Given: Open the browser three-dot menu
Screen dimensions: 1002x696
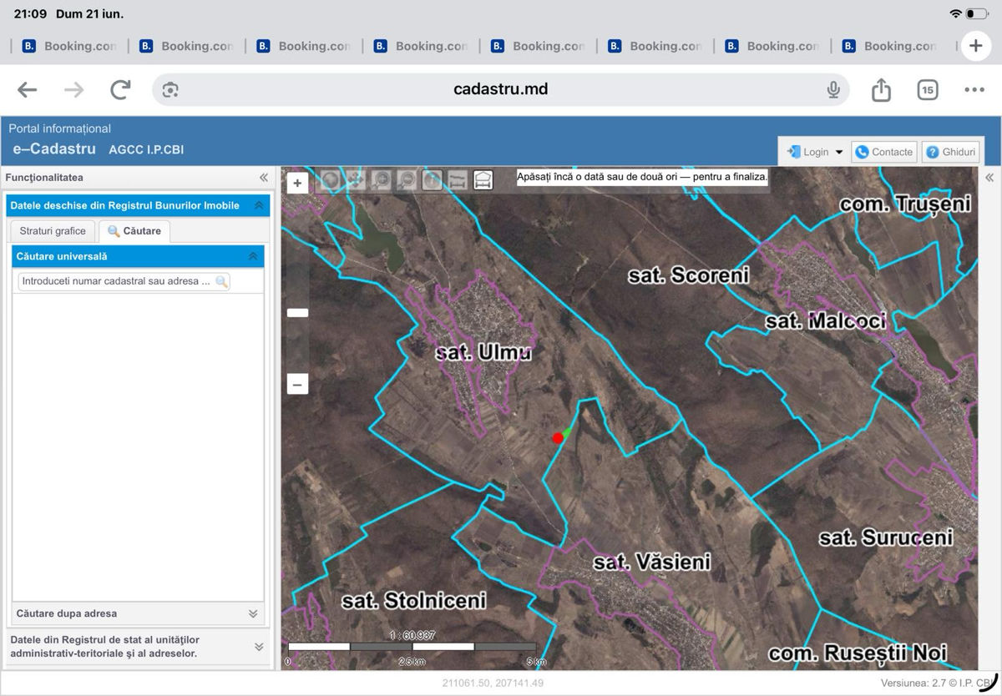Looking at the screenshot, I should pyautogui.click(x=974, y=90).
